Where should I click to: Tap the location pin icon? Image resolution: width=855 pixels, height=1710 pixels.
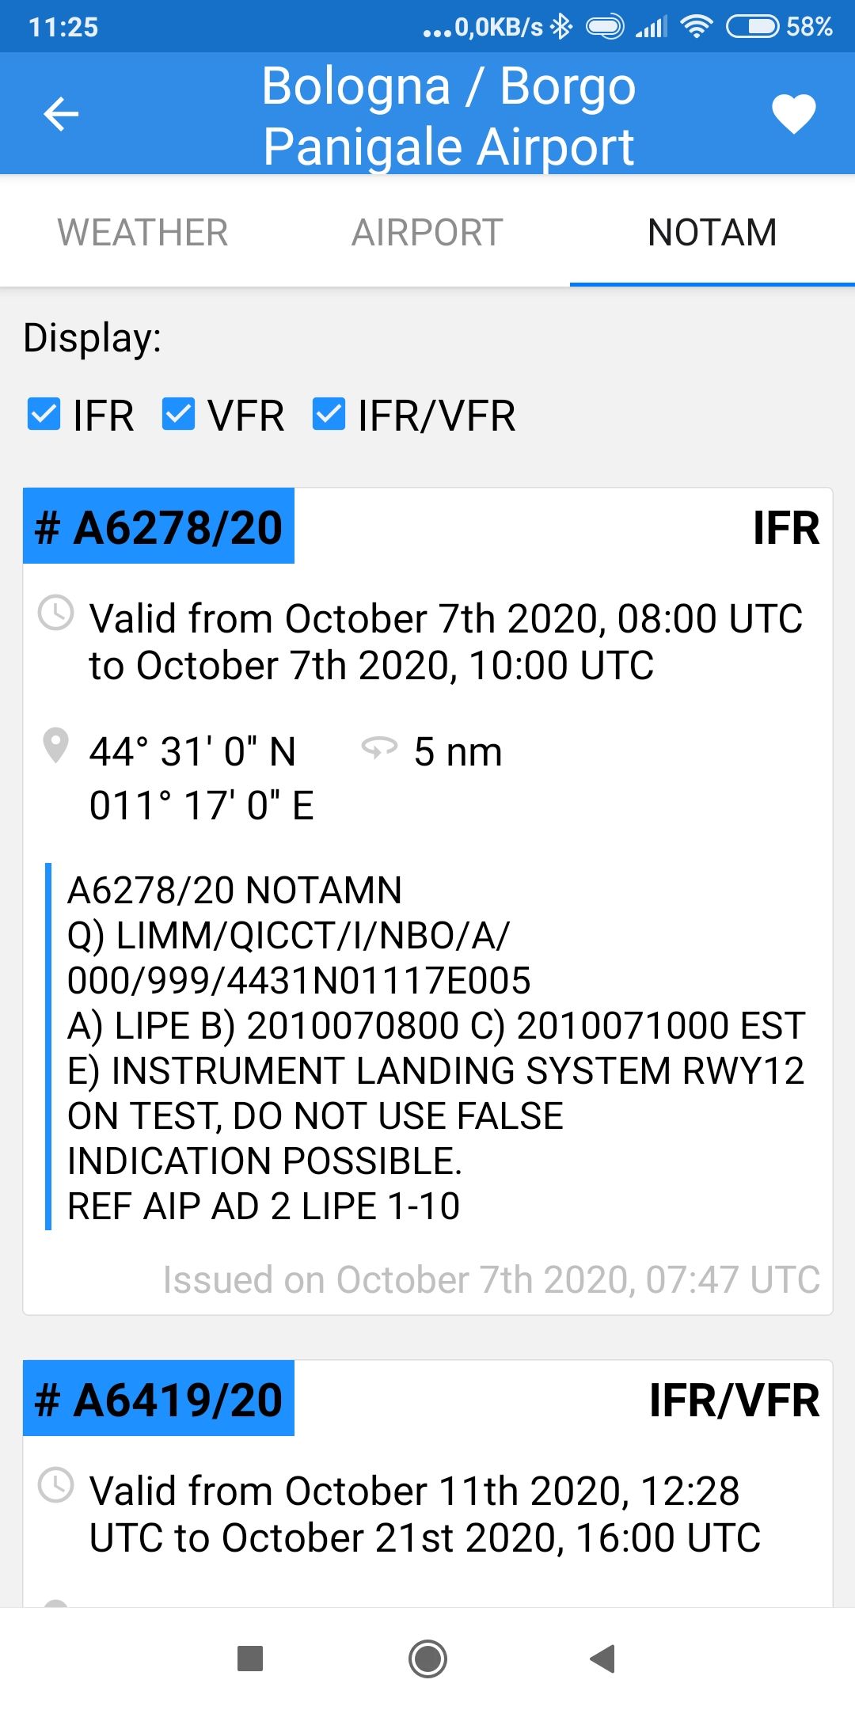click(x=55, y=747)
